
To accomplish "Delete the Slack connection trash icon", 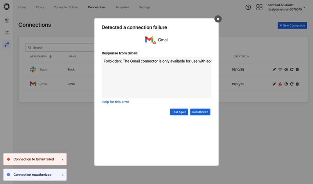I will (x=297, y=70).
